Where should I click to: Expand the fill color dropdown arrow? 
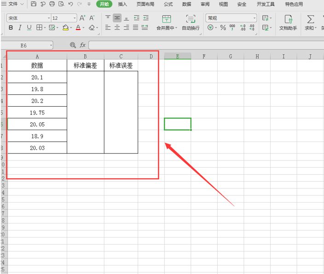[x=71, y=28]
